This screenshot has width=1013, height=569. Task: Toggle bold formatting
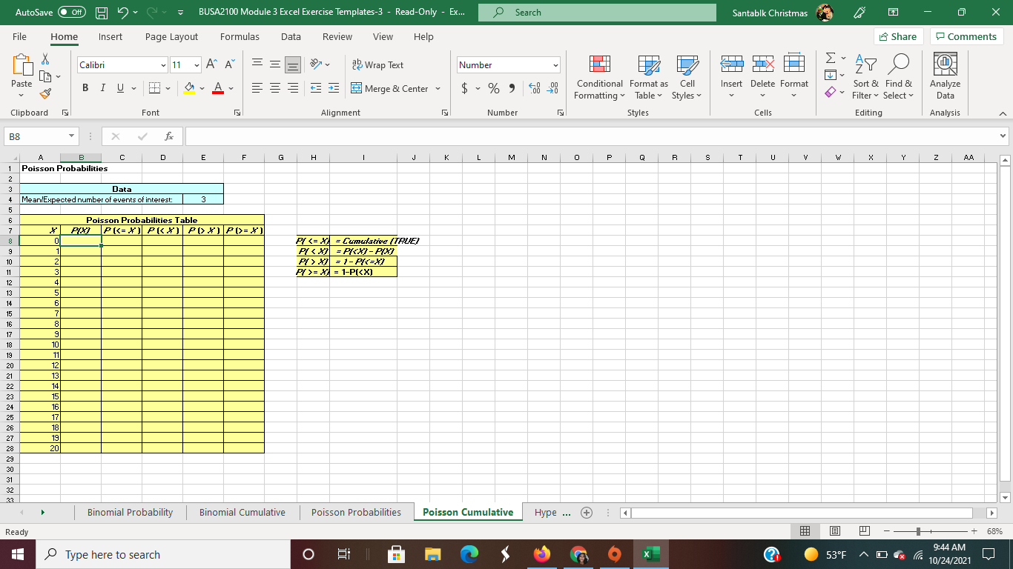pyautogui.click(x=84, y=87)
